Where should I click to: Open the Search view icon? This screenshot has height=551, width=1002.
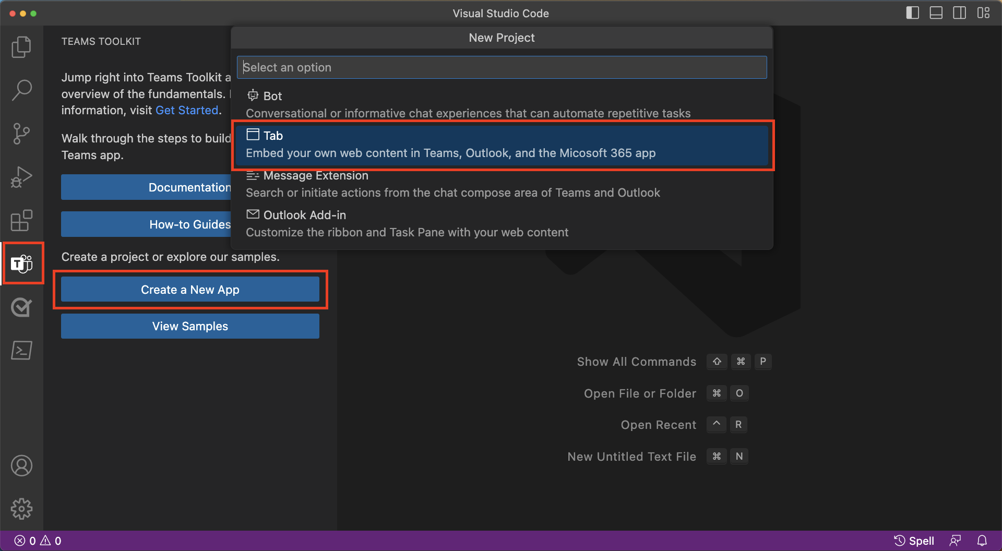click(21, 90)
